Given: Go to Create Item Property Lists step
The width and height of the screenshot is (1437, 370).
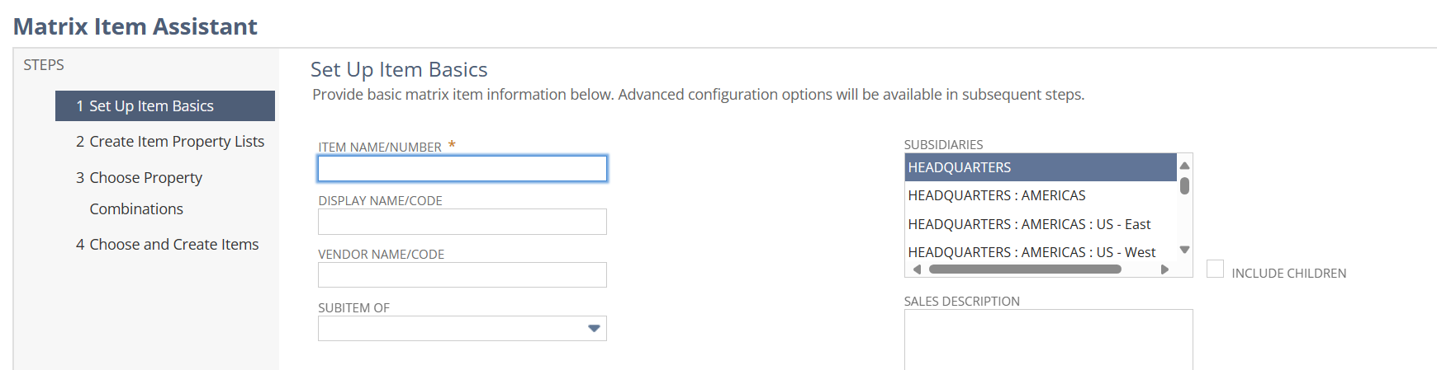Looking at the screenshot, I should click(170, 142).
